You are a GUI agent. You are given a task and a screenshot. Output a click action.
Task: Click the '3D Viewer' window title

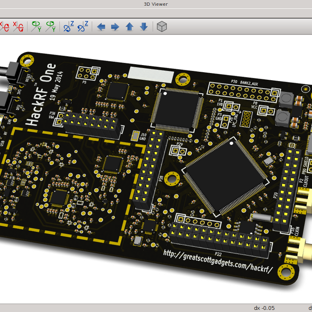pos(156,4)
